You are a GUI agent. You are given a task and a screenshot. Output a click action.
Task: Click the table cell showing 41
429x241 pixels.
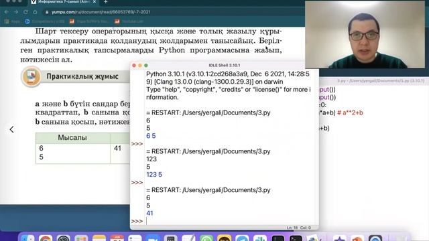[118, 148]
